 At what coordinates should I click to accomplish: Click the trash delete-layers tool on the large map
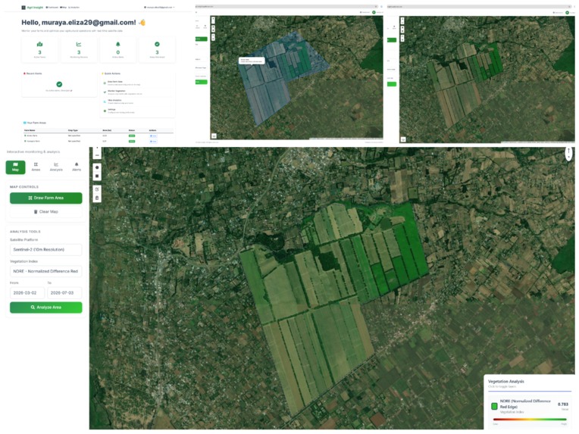pyautogui.click(x=97, y=198)
